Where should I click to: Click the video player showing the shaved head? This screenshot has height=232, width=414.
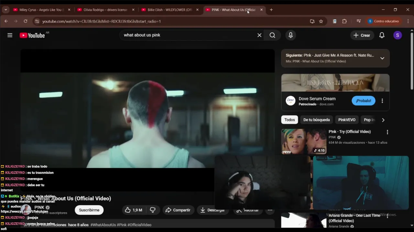[147, 120]
